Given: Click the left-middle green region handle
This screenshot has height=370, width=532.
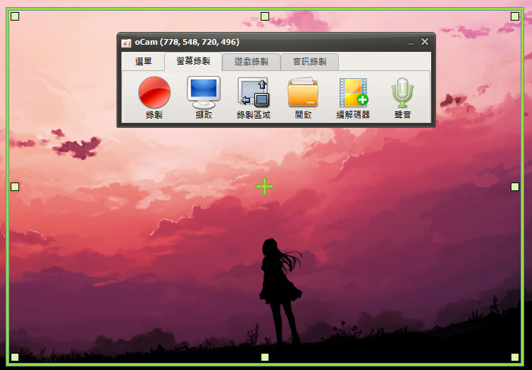Looking at the screenshot, I should pos(15,187).
